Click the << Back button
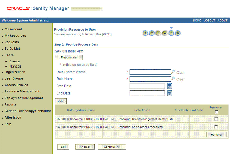This screenshot has width=230, height=154. pos(85,147)
